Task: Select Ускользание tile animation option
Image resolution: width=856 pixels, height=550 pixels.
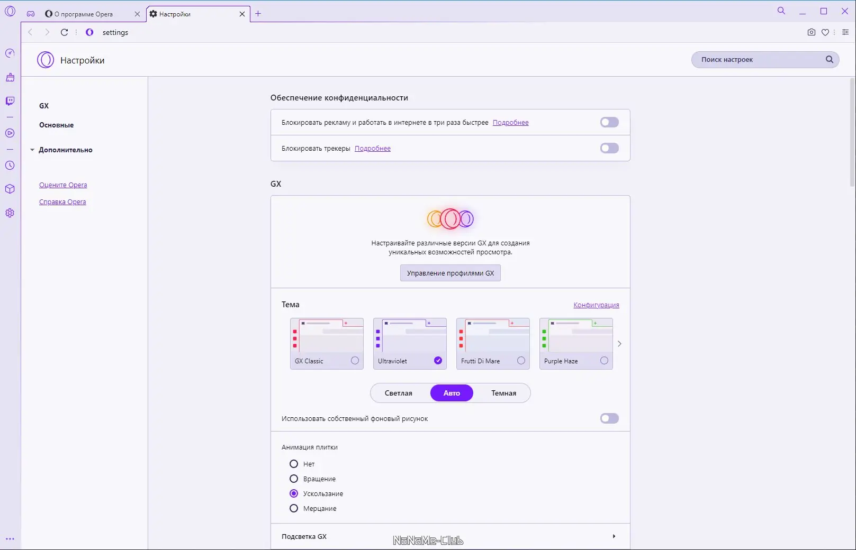Action: coord(294,493)
